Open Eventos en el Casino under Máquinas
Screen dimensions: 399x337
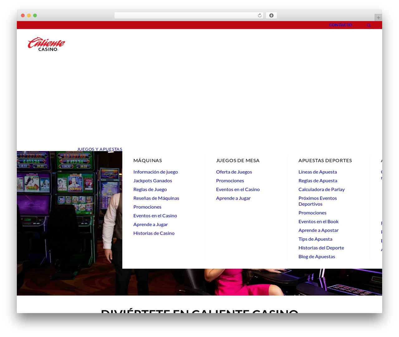155,215
